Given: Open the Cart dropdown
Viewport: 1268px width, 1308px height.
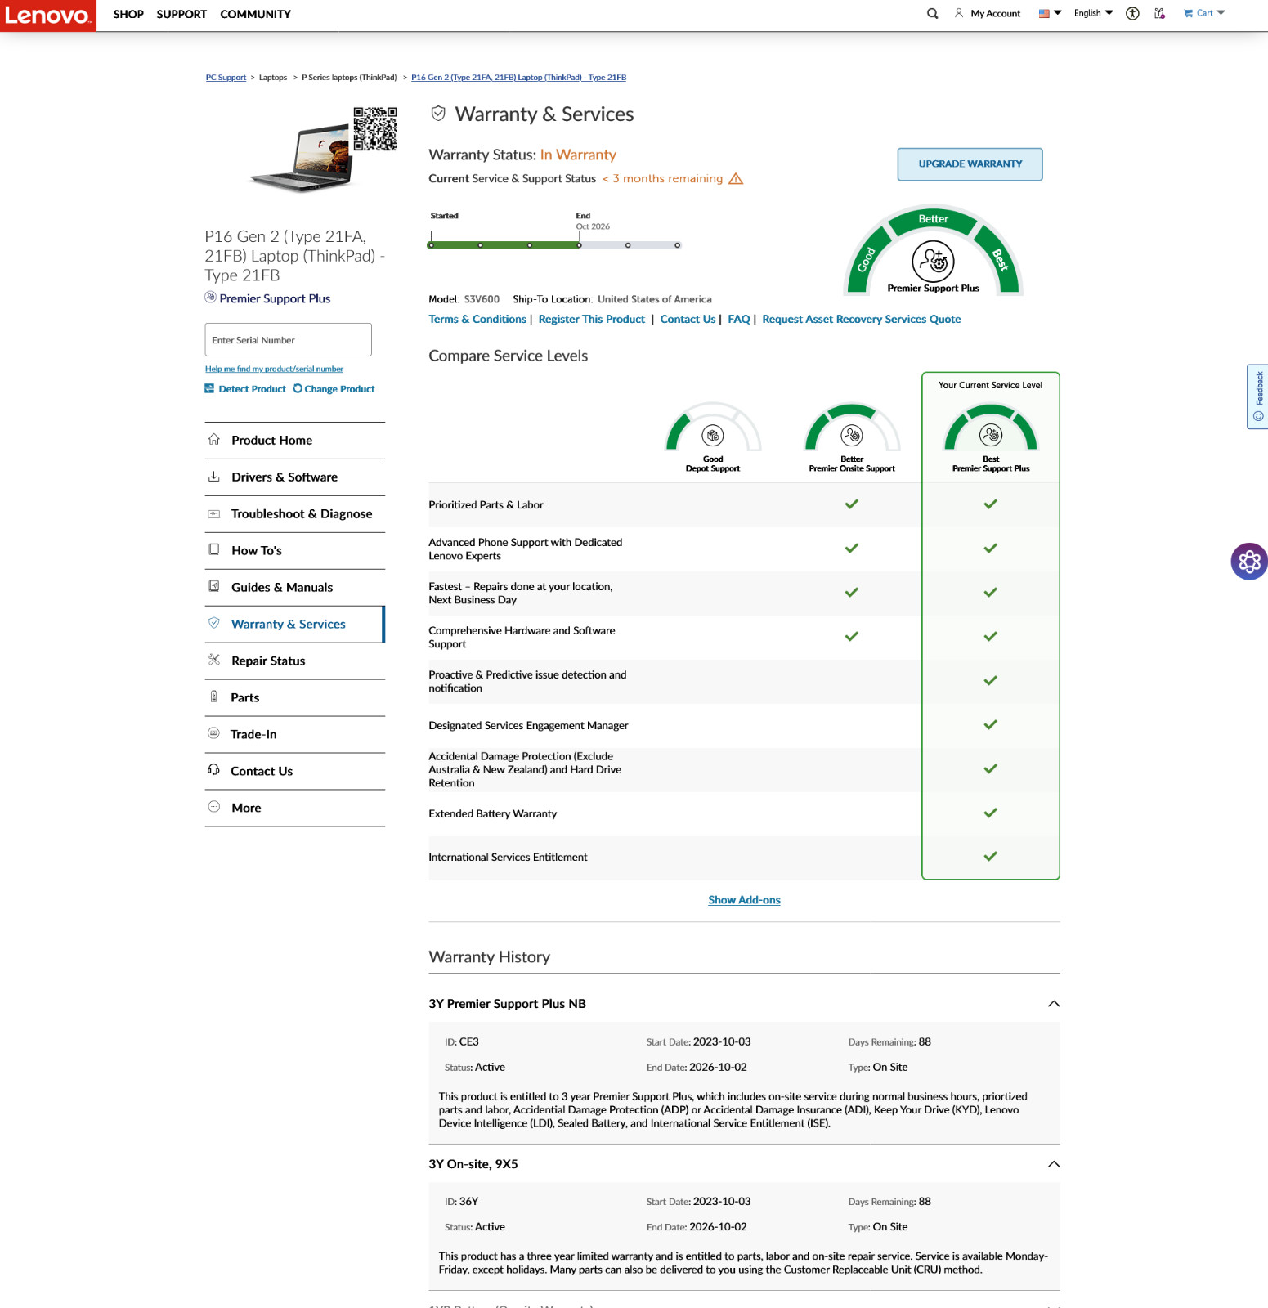Looking at the screenshot, I should (x=1204, y=14).
